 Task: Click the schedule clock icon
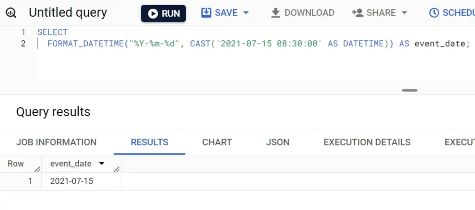434,13
